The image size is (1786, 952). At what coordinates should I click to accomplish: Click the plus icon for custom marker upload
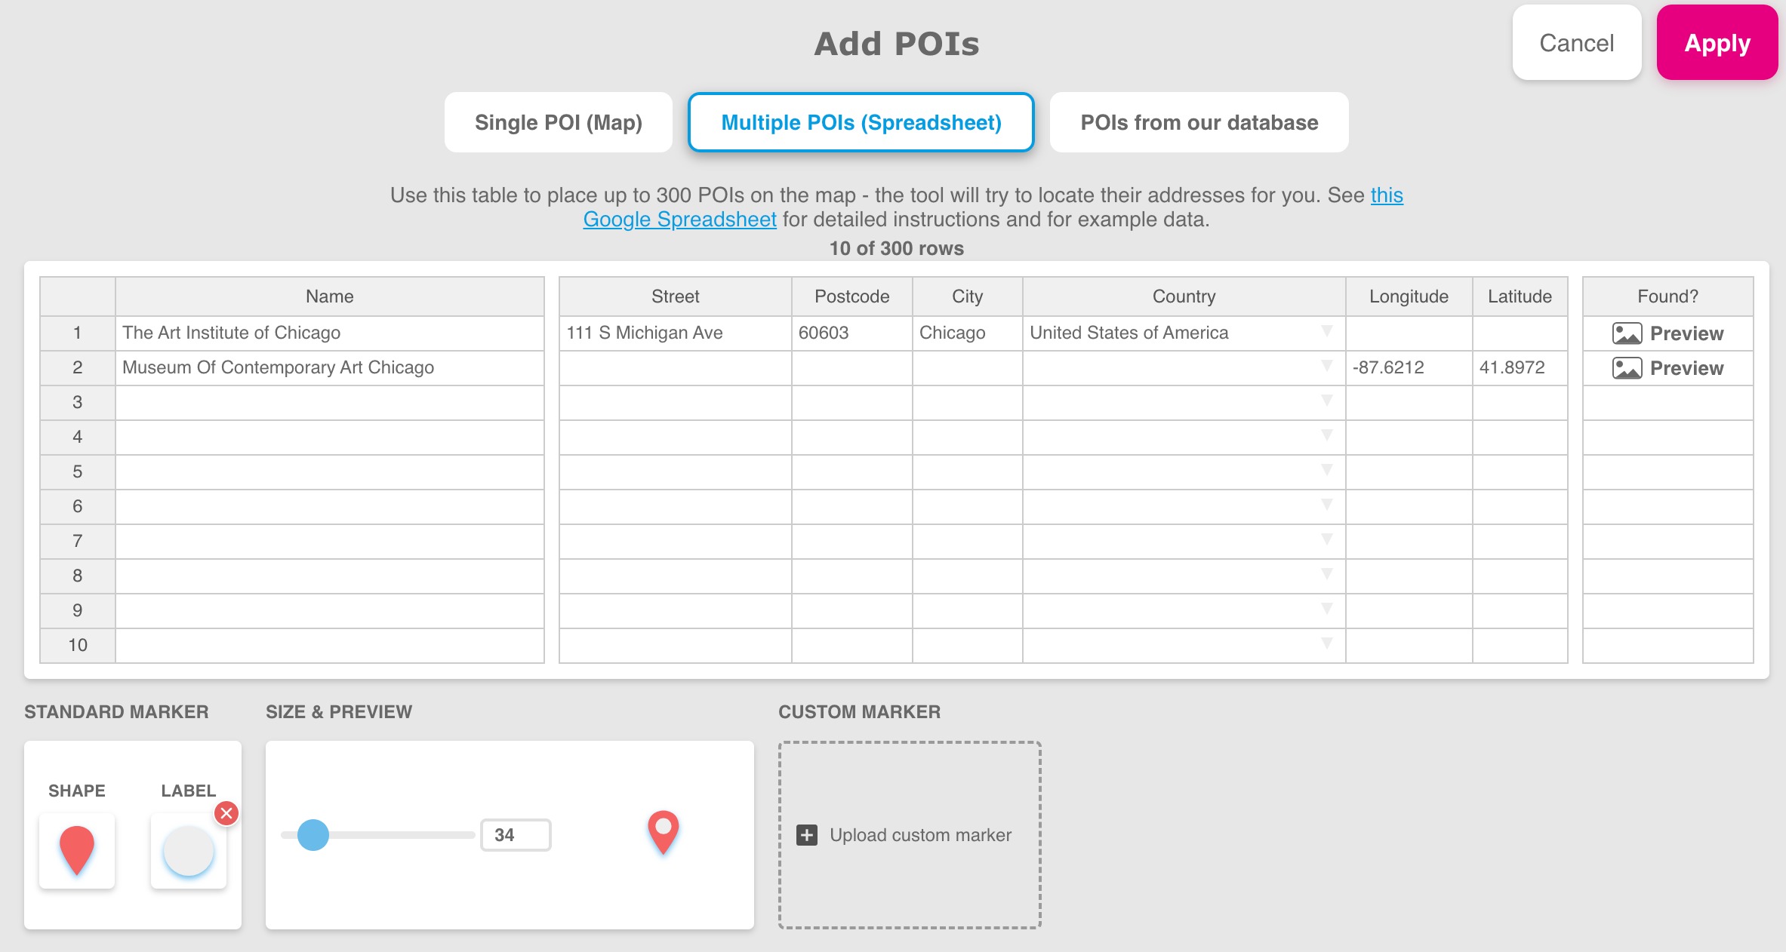806,835
